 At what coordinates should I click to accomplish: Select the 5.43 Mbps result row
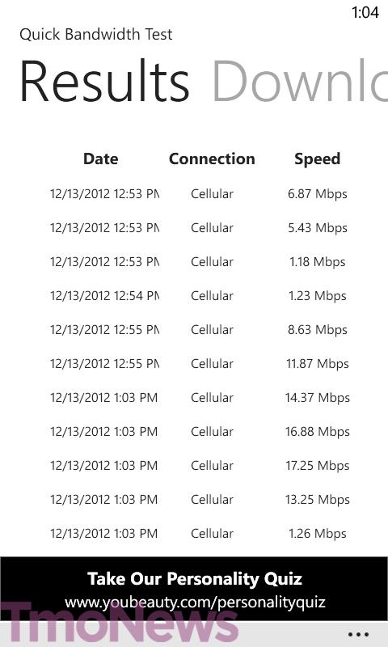click(200, 228)
